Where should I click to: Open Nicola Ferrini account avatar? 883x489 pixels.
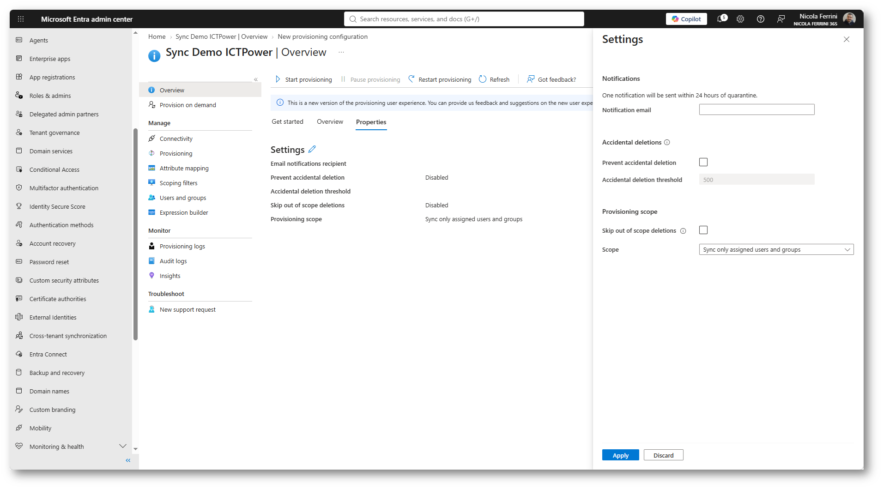tap(849, 19)
